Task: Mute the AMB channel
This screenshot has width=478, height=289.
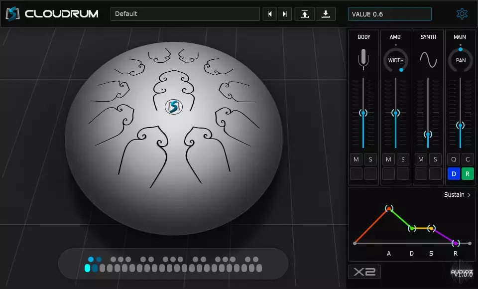Action: (388, 159)
